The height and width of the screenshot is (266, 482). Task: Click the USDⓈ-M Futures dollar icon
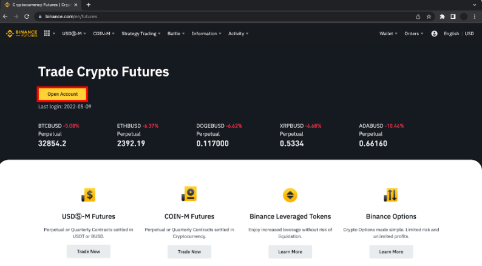[89, 195]
